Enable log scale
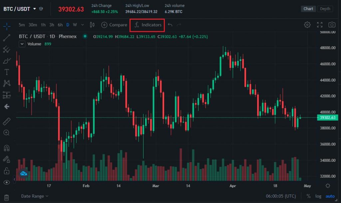Screen dimensions: 341x203 pyautogui.click(x=319, y=196)
